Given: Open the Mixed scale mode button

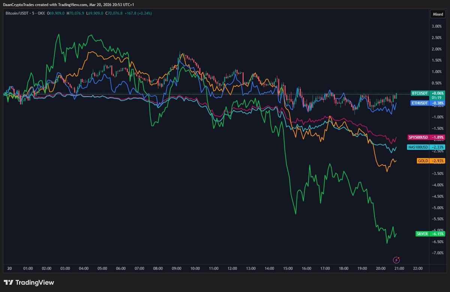Looking at the screenshot, I should [437, 15].
